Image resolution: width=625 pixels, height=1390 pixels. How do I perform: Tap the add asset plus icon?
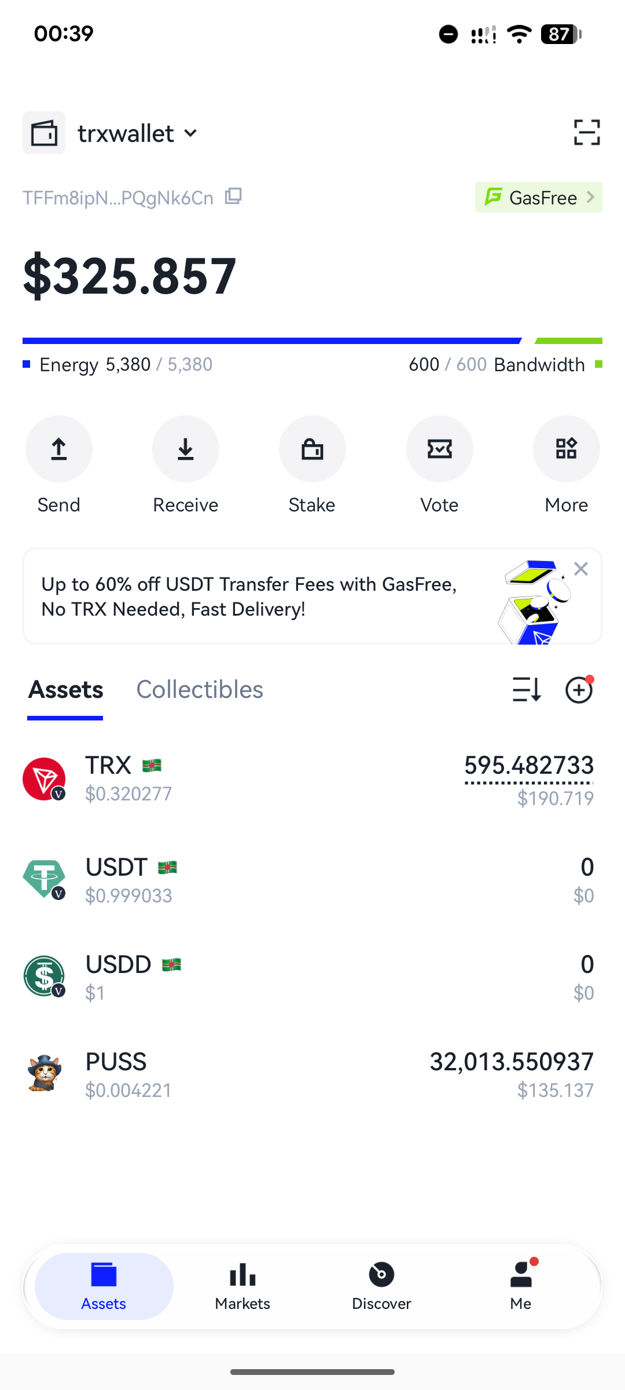tap(579, 689)
